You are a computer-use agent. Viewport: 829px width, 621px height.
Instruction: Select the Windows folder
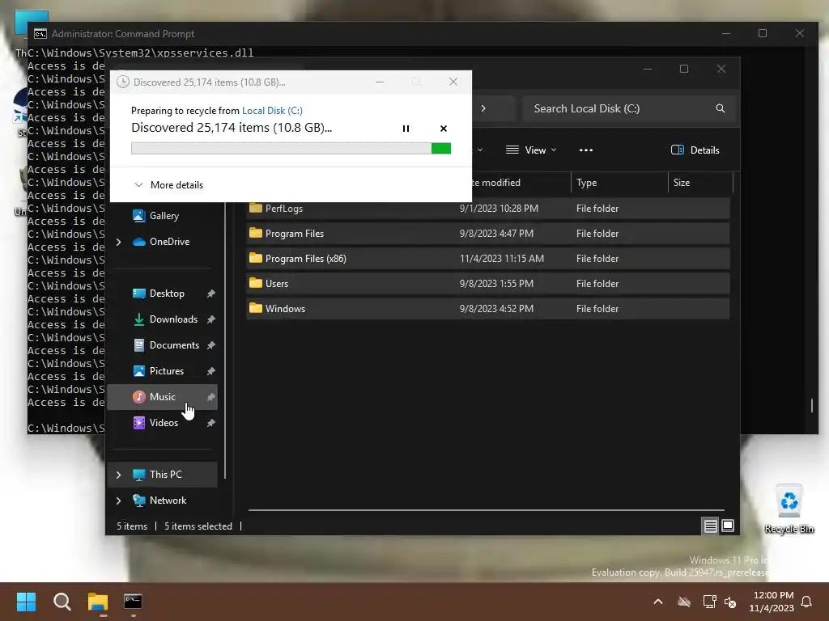click(487, 309)
